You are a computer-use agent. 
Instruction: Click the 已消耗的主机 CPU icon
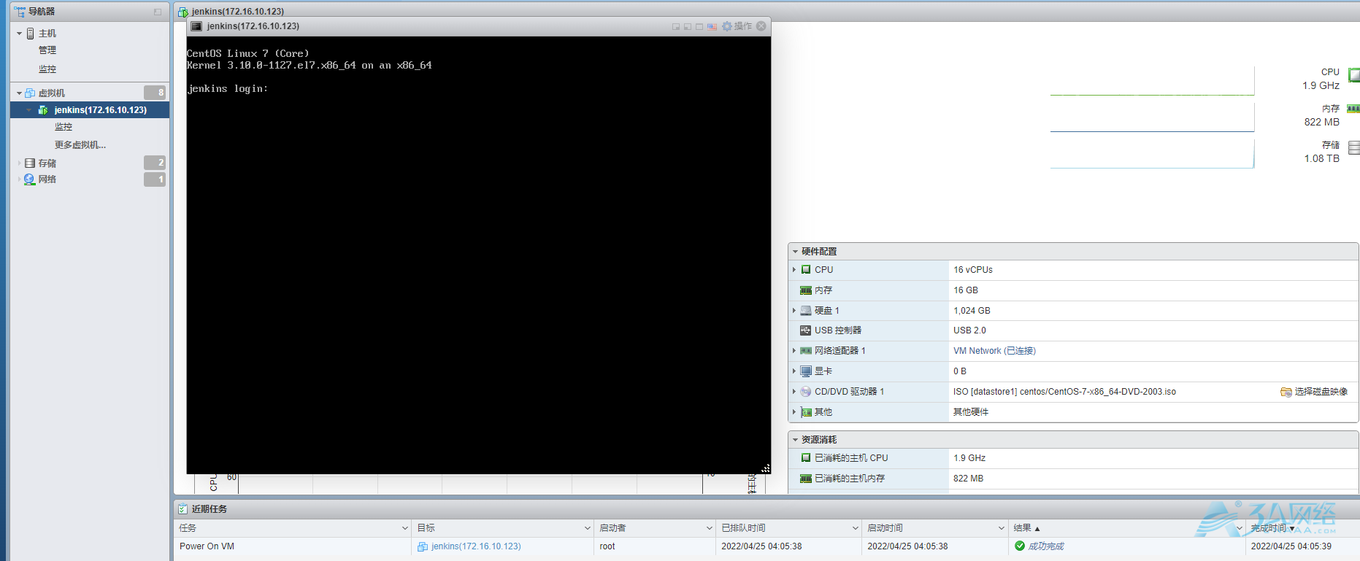(x=806, y=458)
